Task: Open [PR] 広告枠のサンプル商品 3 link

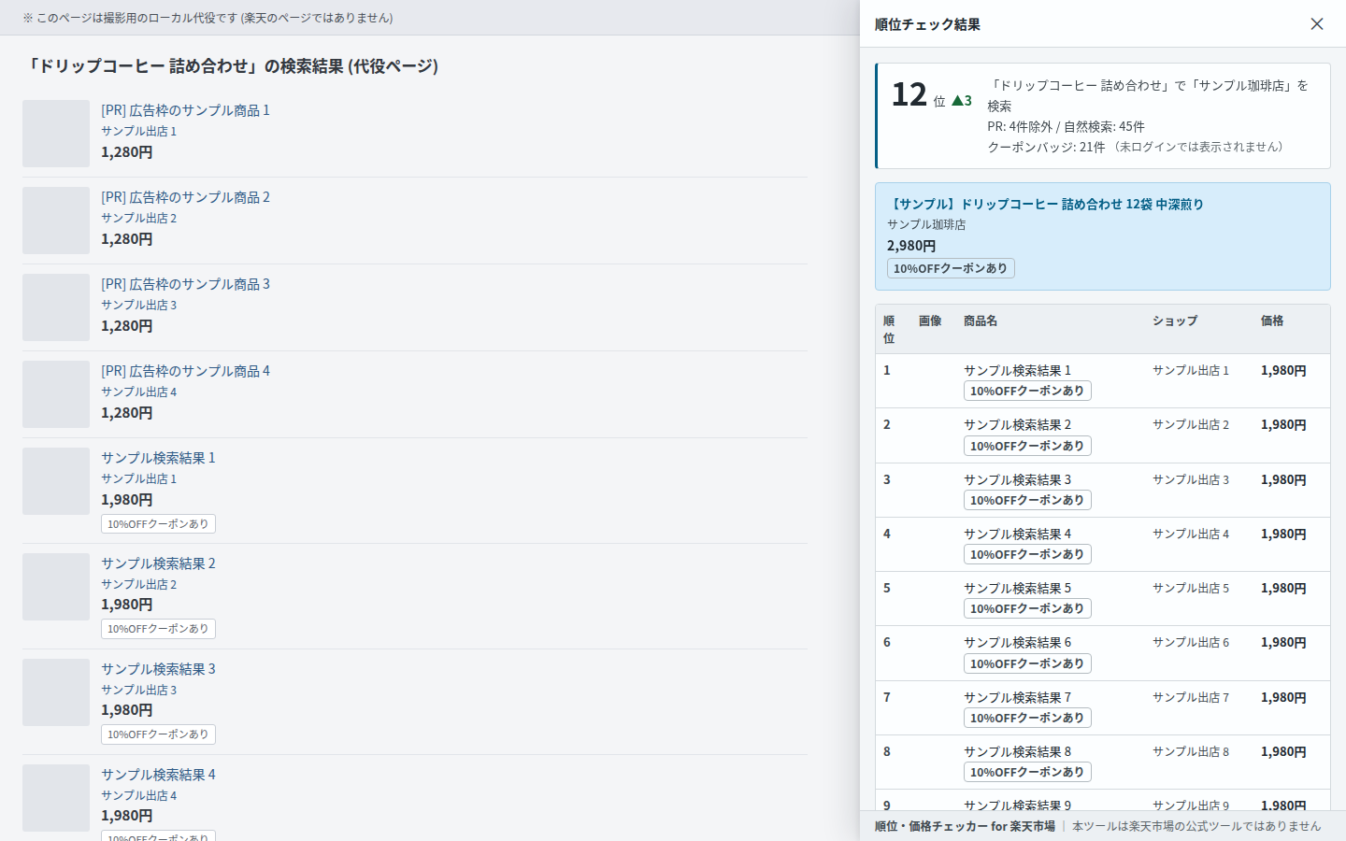Action: (x=185, y=284)
